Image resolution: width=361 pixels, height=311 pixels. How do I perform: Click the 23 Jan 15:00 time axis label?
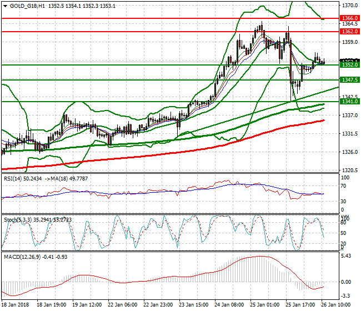[194, 305]
